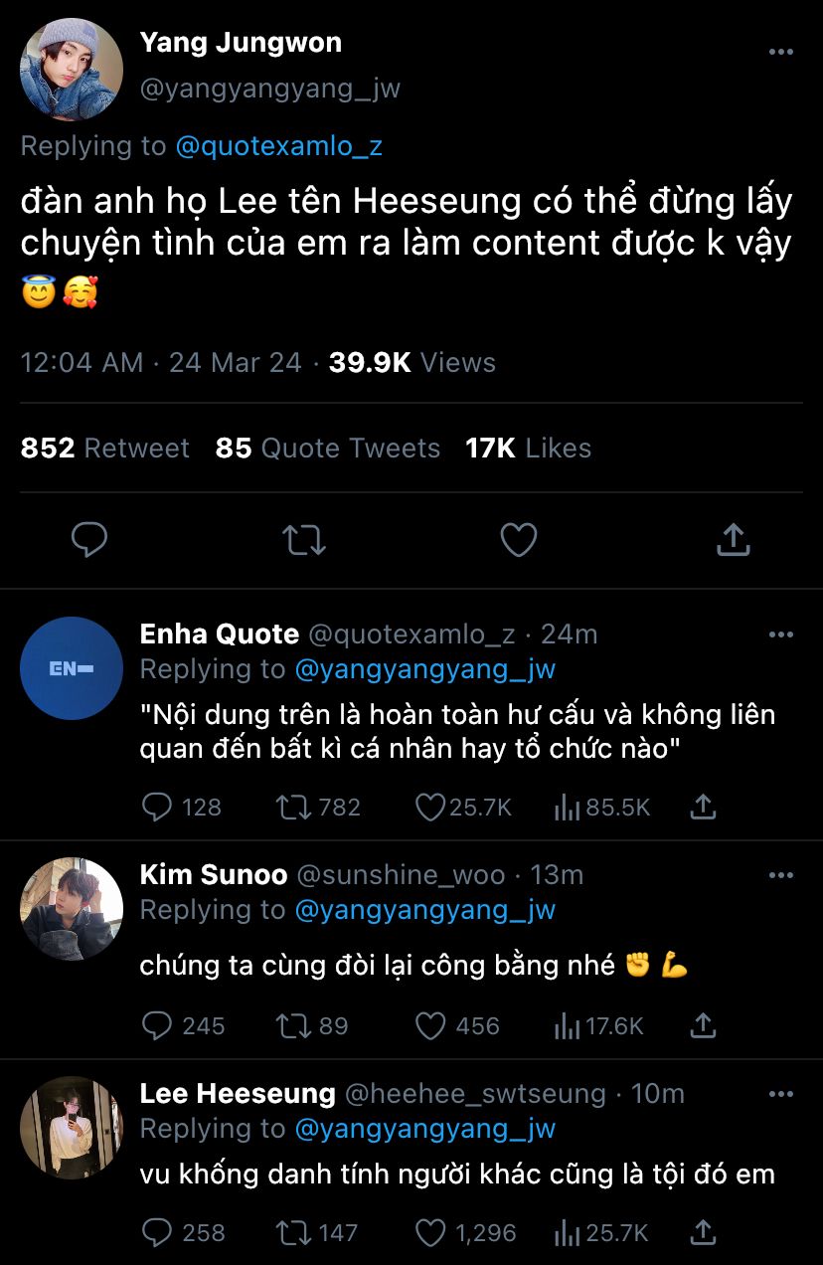Like Yang Jungwon's main tweet

coord(518,540)
